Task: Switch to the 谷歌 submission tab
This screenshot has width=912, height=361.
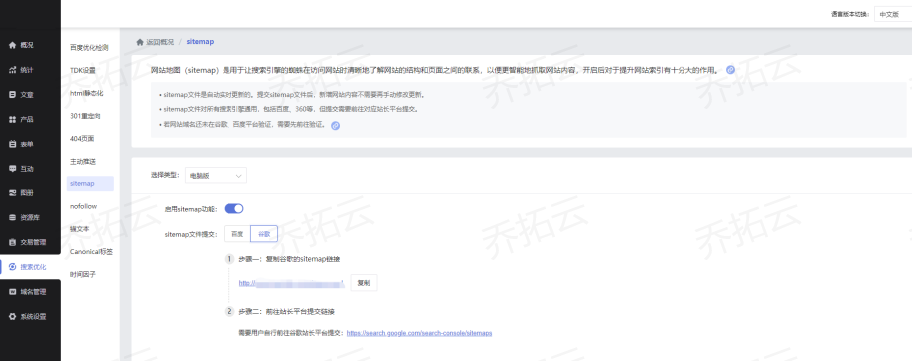Action: [264, 233]
